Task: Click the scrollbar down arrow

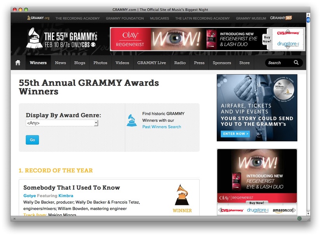Action: (308, 213)
